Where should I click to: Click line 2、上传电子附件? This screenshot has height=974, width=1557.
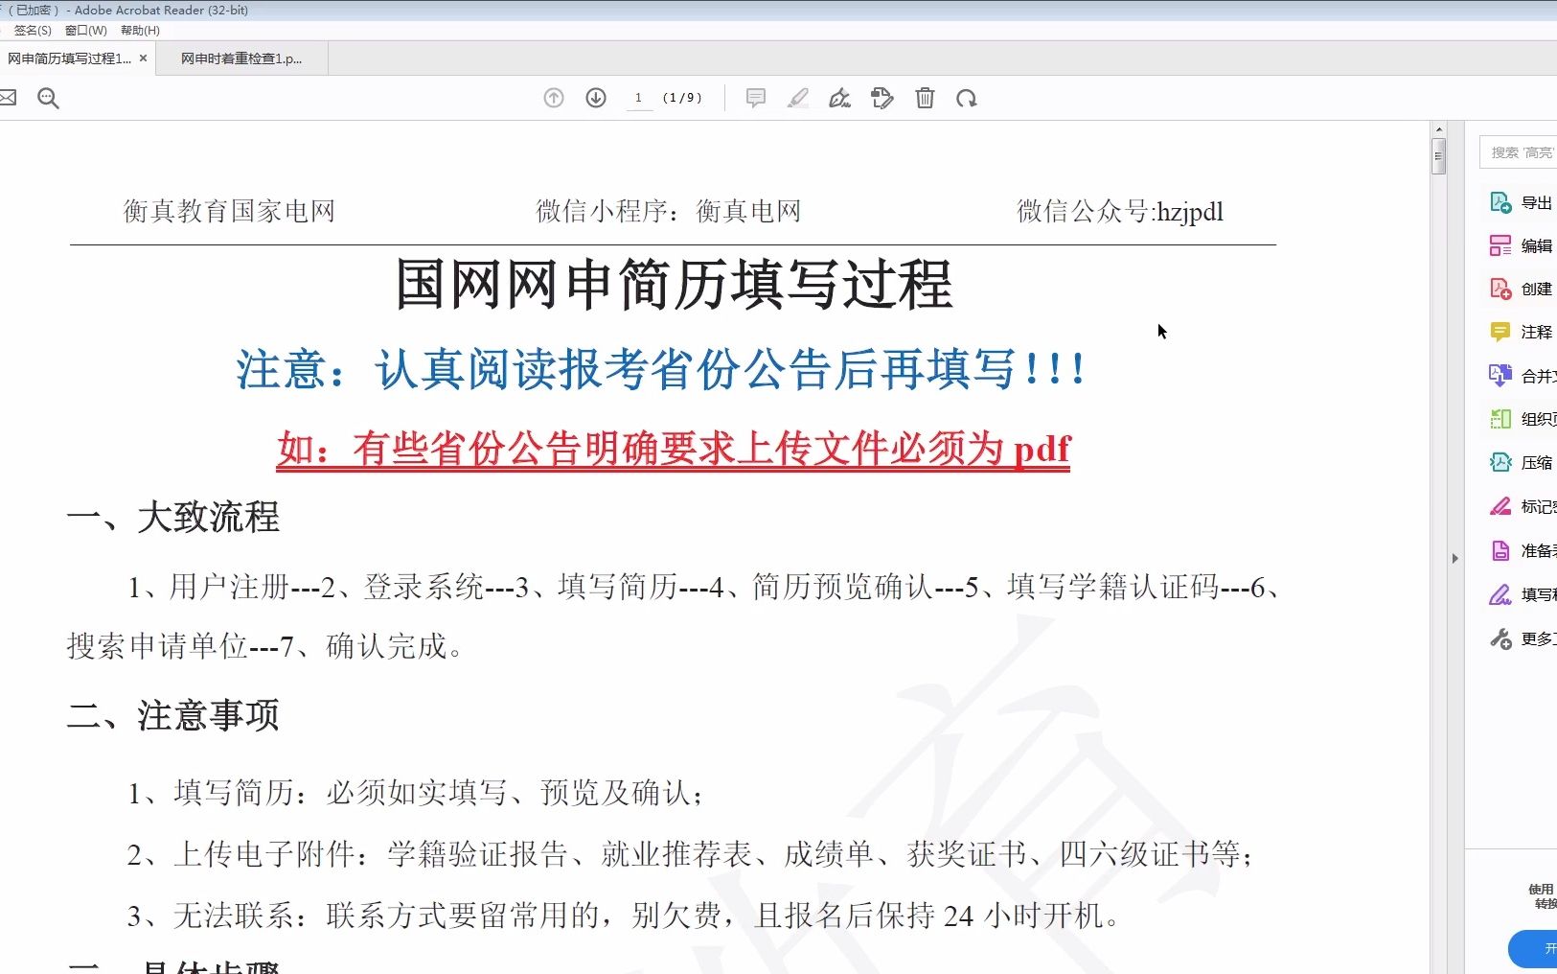690,854
